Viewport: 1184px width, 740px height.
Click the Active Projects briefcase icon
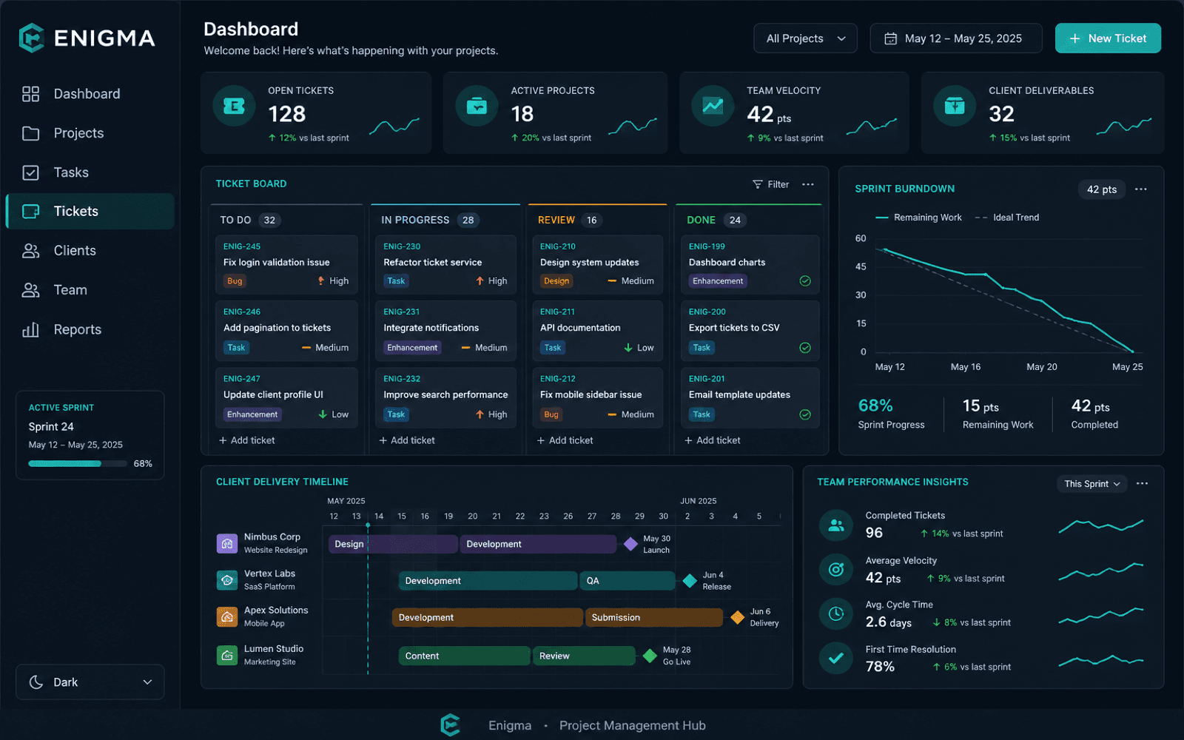click(x=477, y=106)
